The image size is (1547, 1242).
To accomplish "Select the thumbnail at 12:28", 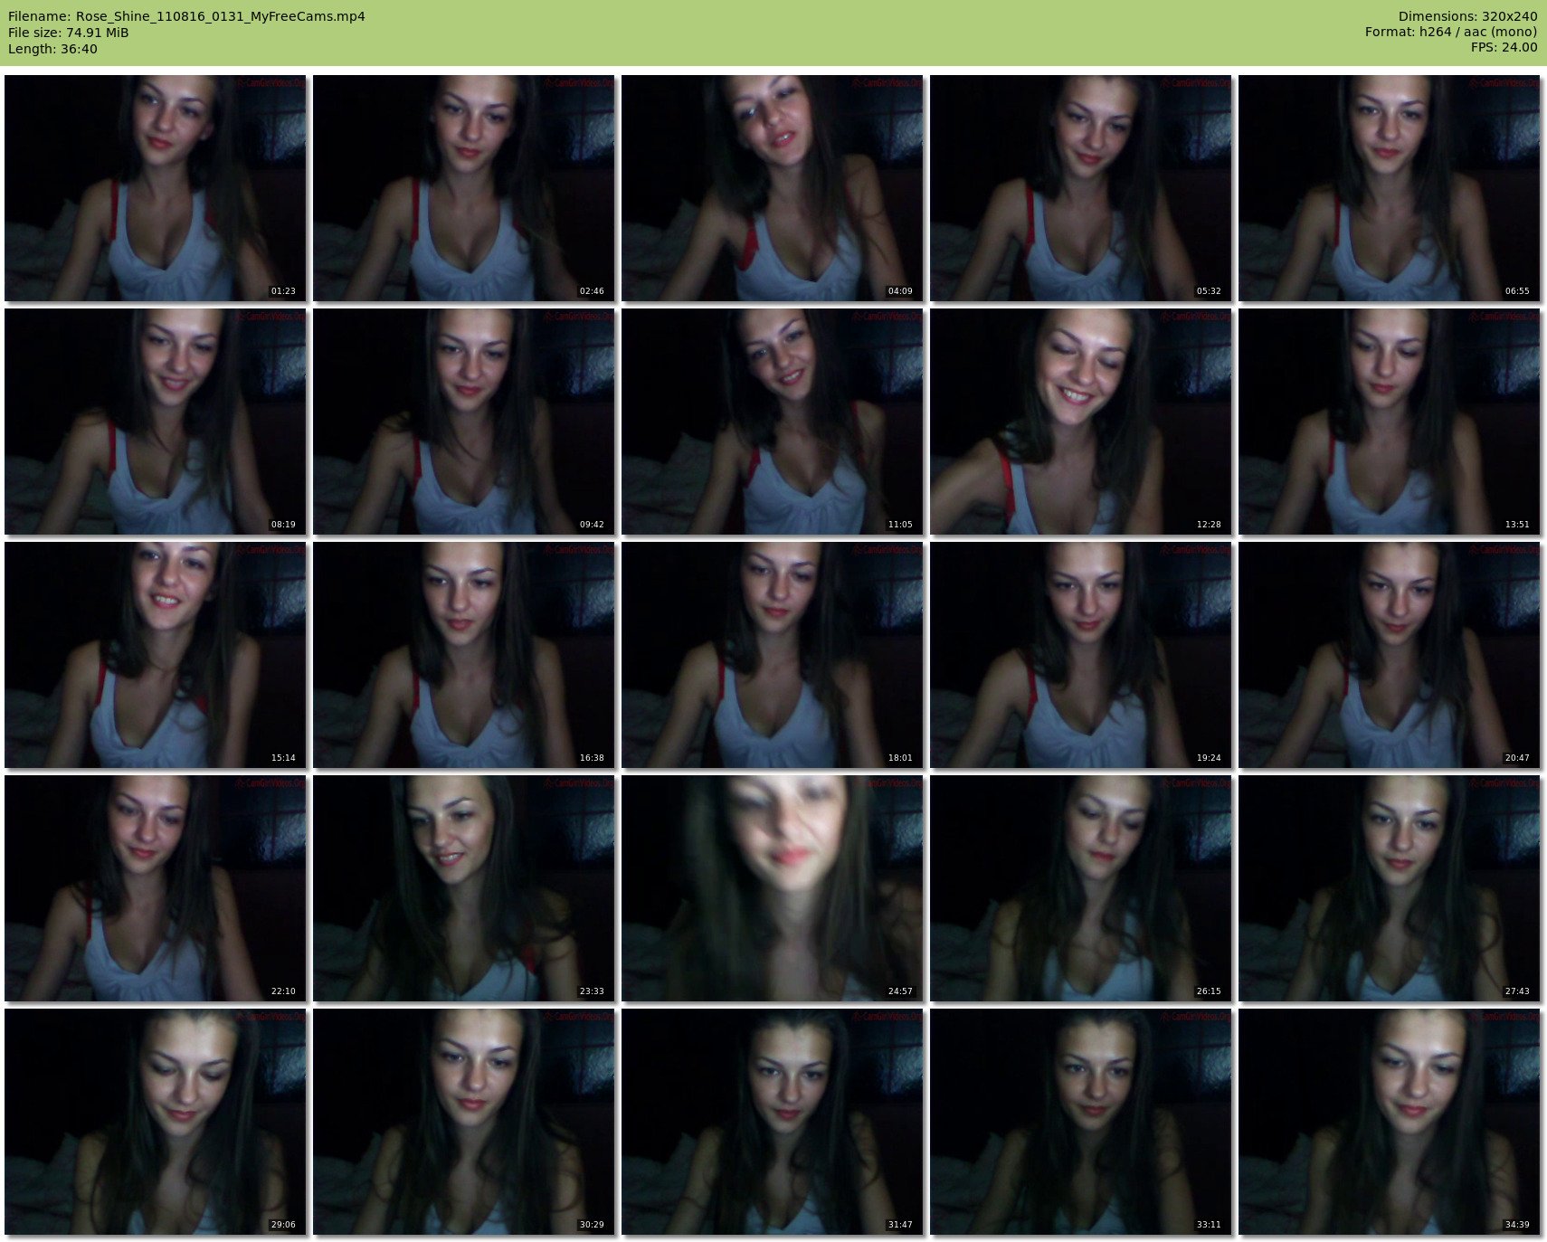I will tap(1080, 421).
